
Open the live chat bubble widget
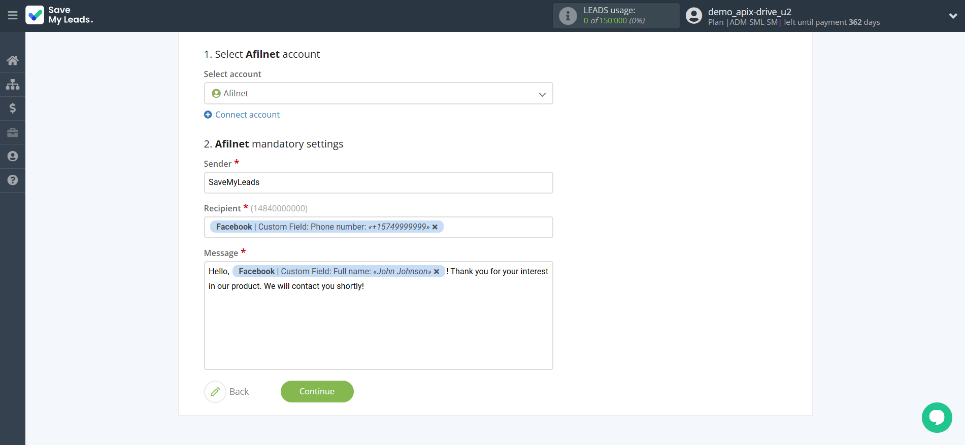pyautogui.click(x=937, y=417)
